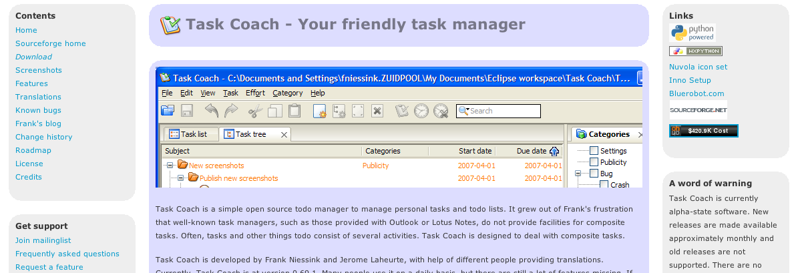Click the magnifier icon in Search box

point(463,111)
